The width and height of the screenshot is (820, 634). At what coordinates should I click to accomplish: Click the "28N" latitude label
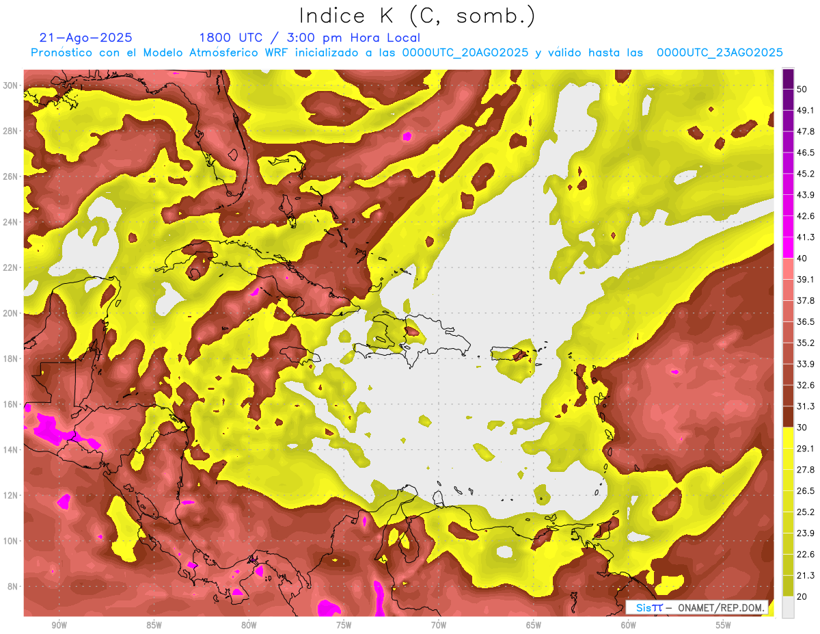(x=12, y=131)
